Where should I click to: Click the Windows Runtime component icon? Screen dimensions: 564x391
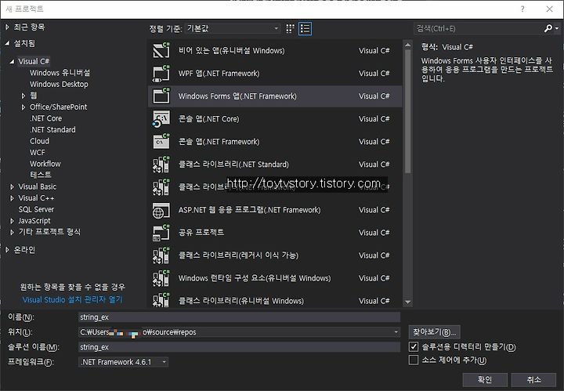point(161,278)
